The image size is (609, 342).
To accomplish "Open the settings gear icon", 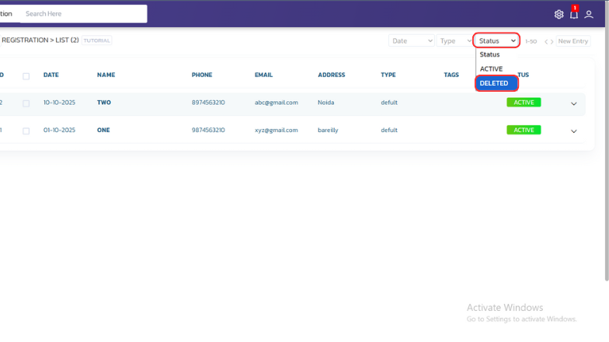I will pyautogui.click(x=559, y=14).
